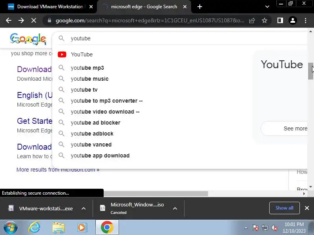Click the Google logo
Image resolution: width=314 pixels, height=235 pixels.
(28, 39)
